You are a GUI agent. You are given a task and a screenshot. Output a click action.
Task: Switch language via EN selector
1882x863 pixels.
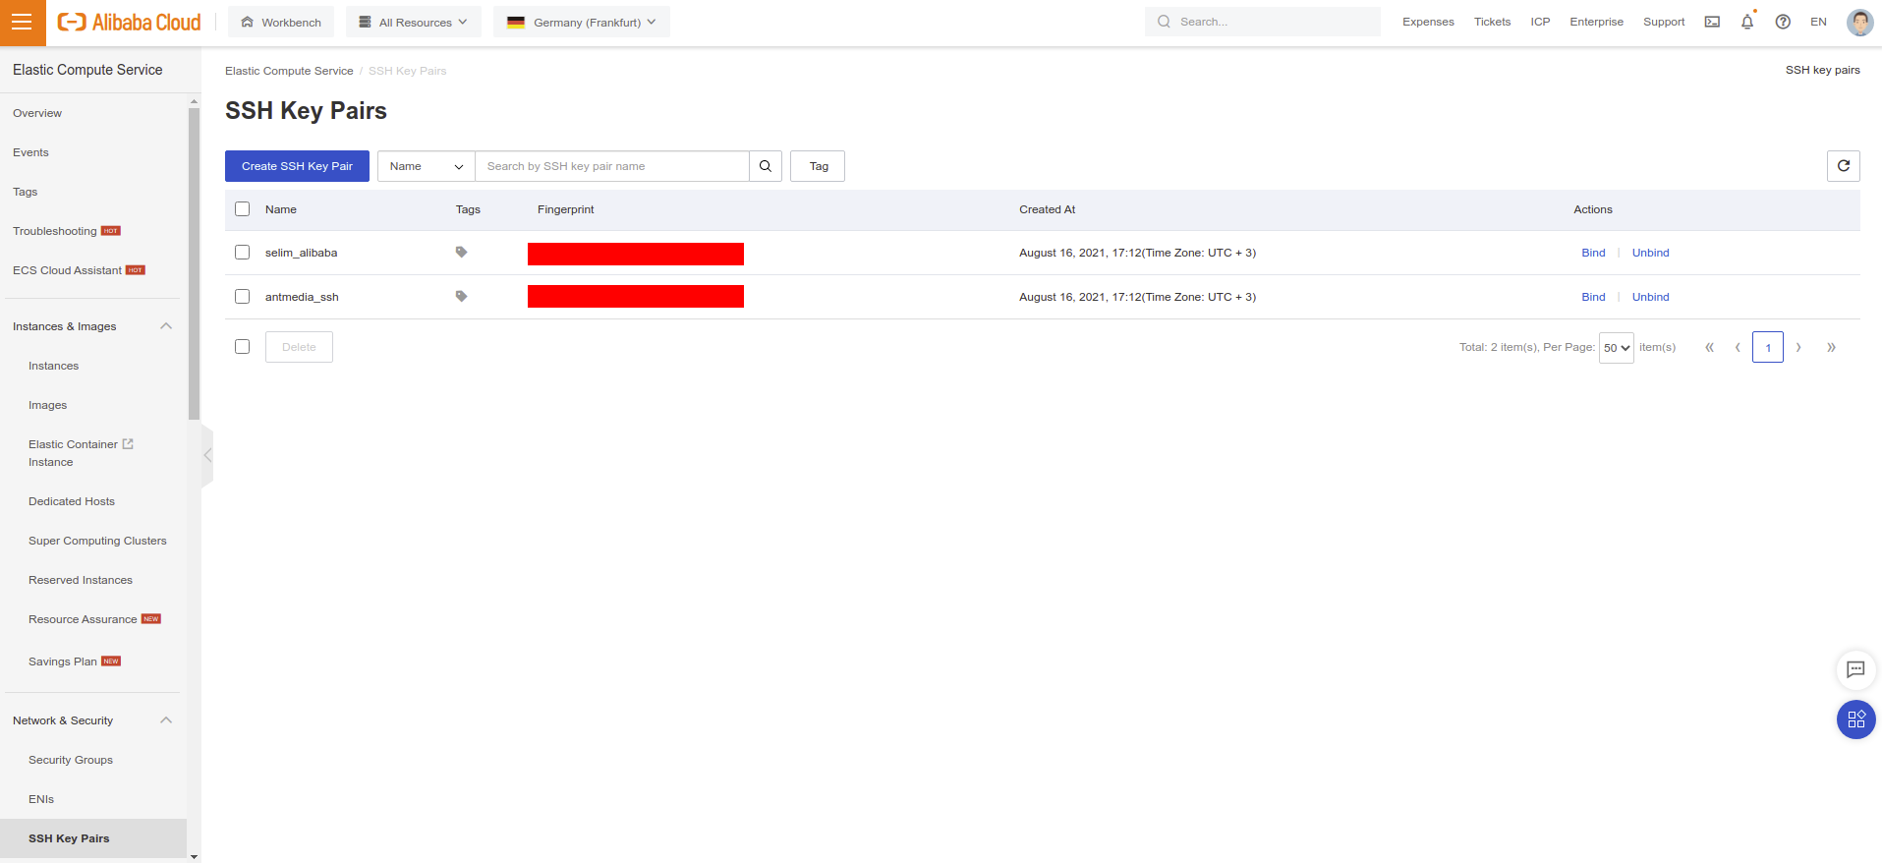tap(1818, 22)
